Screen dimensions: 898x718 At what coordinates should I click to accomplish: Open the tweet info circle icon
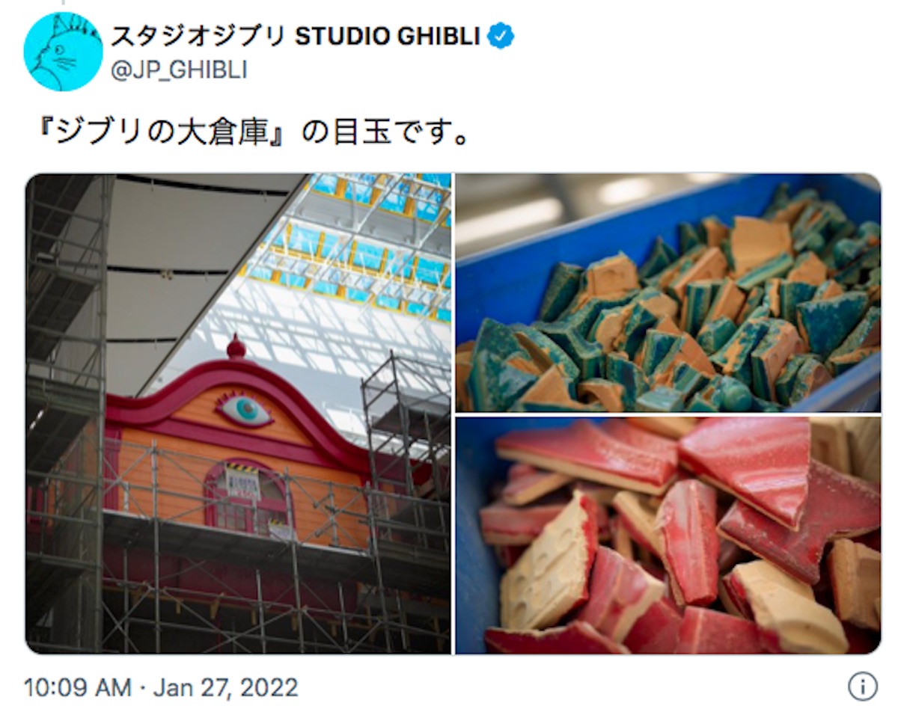tap(862, 686)
